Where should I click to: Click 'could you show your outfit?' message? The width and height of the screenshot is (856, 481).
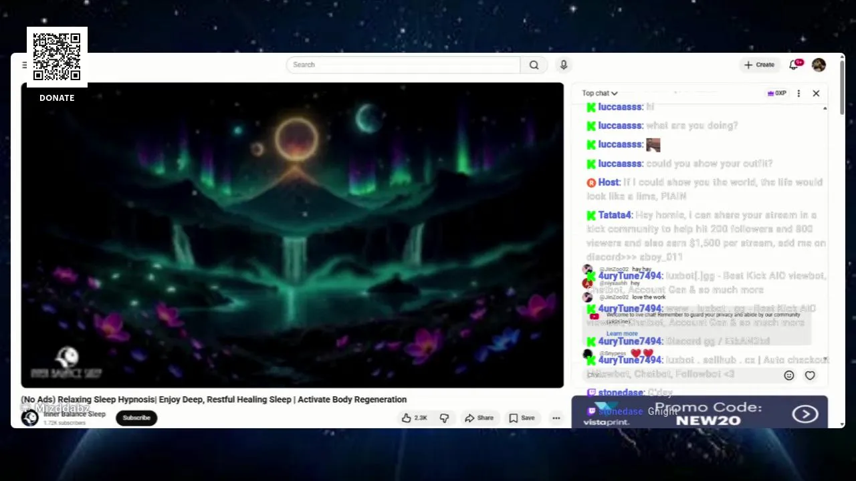[710, 164]
